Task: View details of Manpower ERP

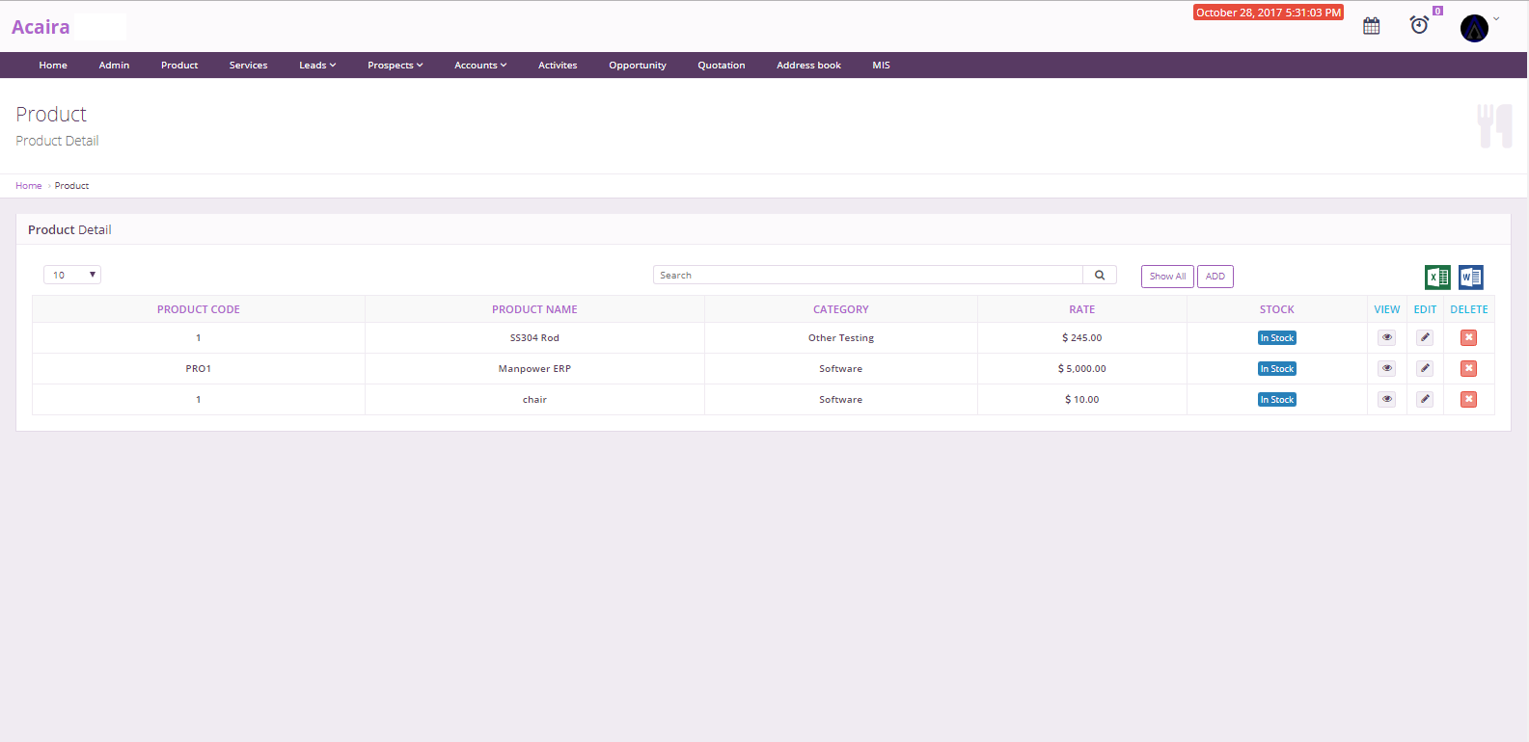Action: point(1386,369)
